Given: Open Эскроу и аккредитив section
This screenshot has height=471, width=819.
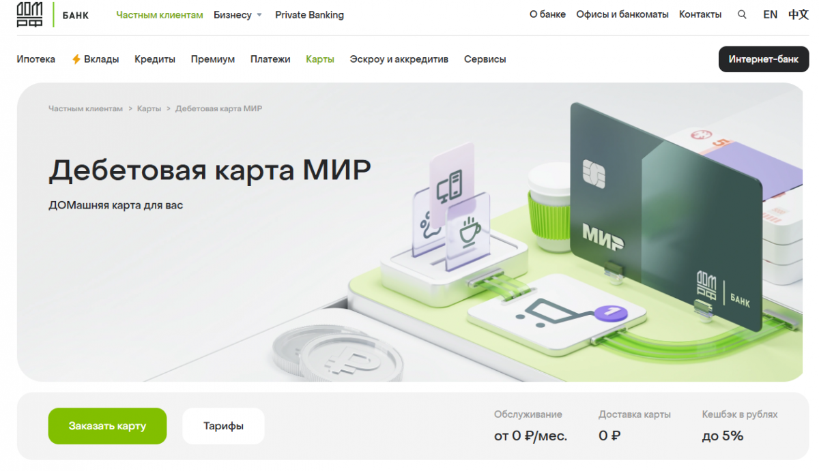Looking at the screenshot, I should (399, 59).
